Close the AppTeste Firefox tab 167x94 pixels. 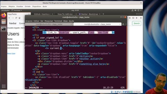[29, 14]
